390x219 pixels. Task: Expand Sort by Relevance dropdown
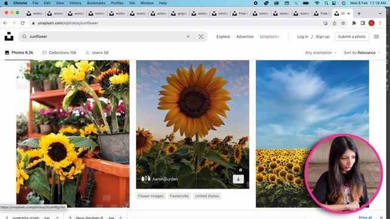click(x=362, y=53)
